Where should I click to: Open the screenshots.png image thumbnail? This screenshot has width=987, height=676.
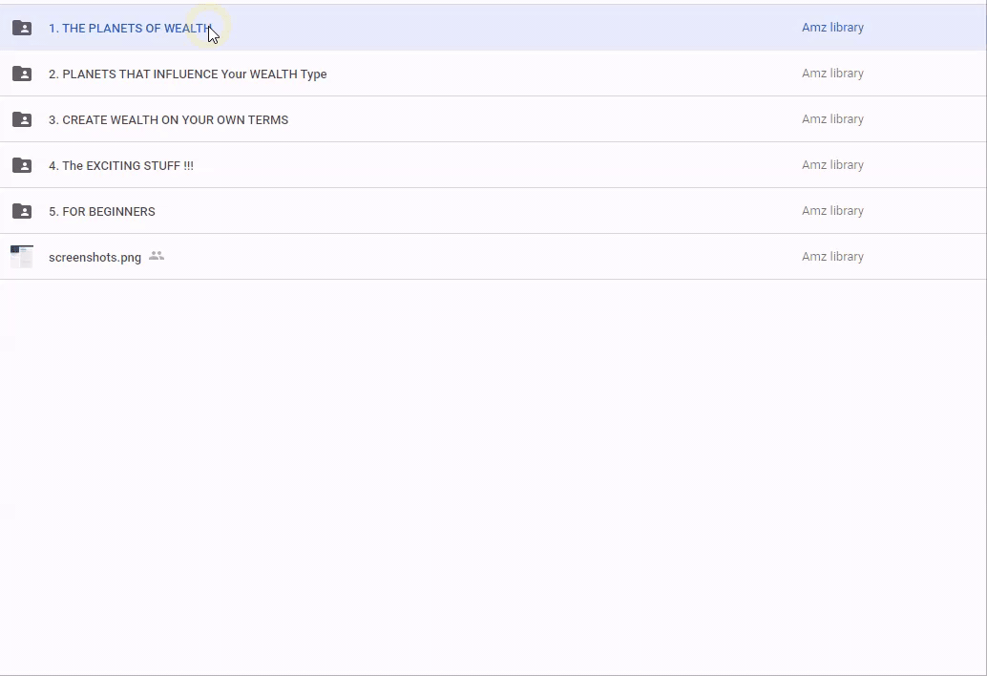(x=21, y=257)
